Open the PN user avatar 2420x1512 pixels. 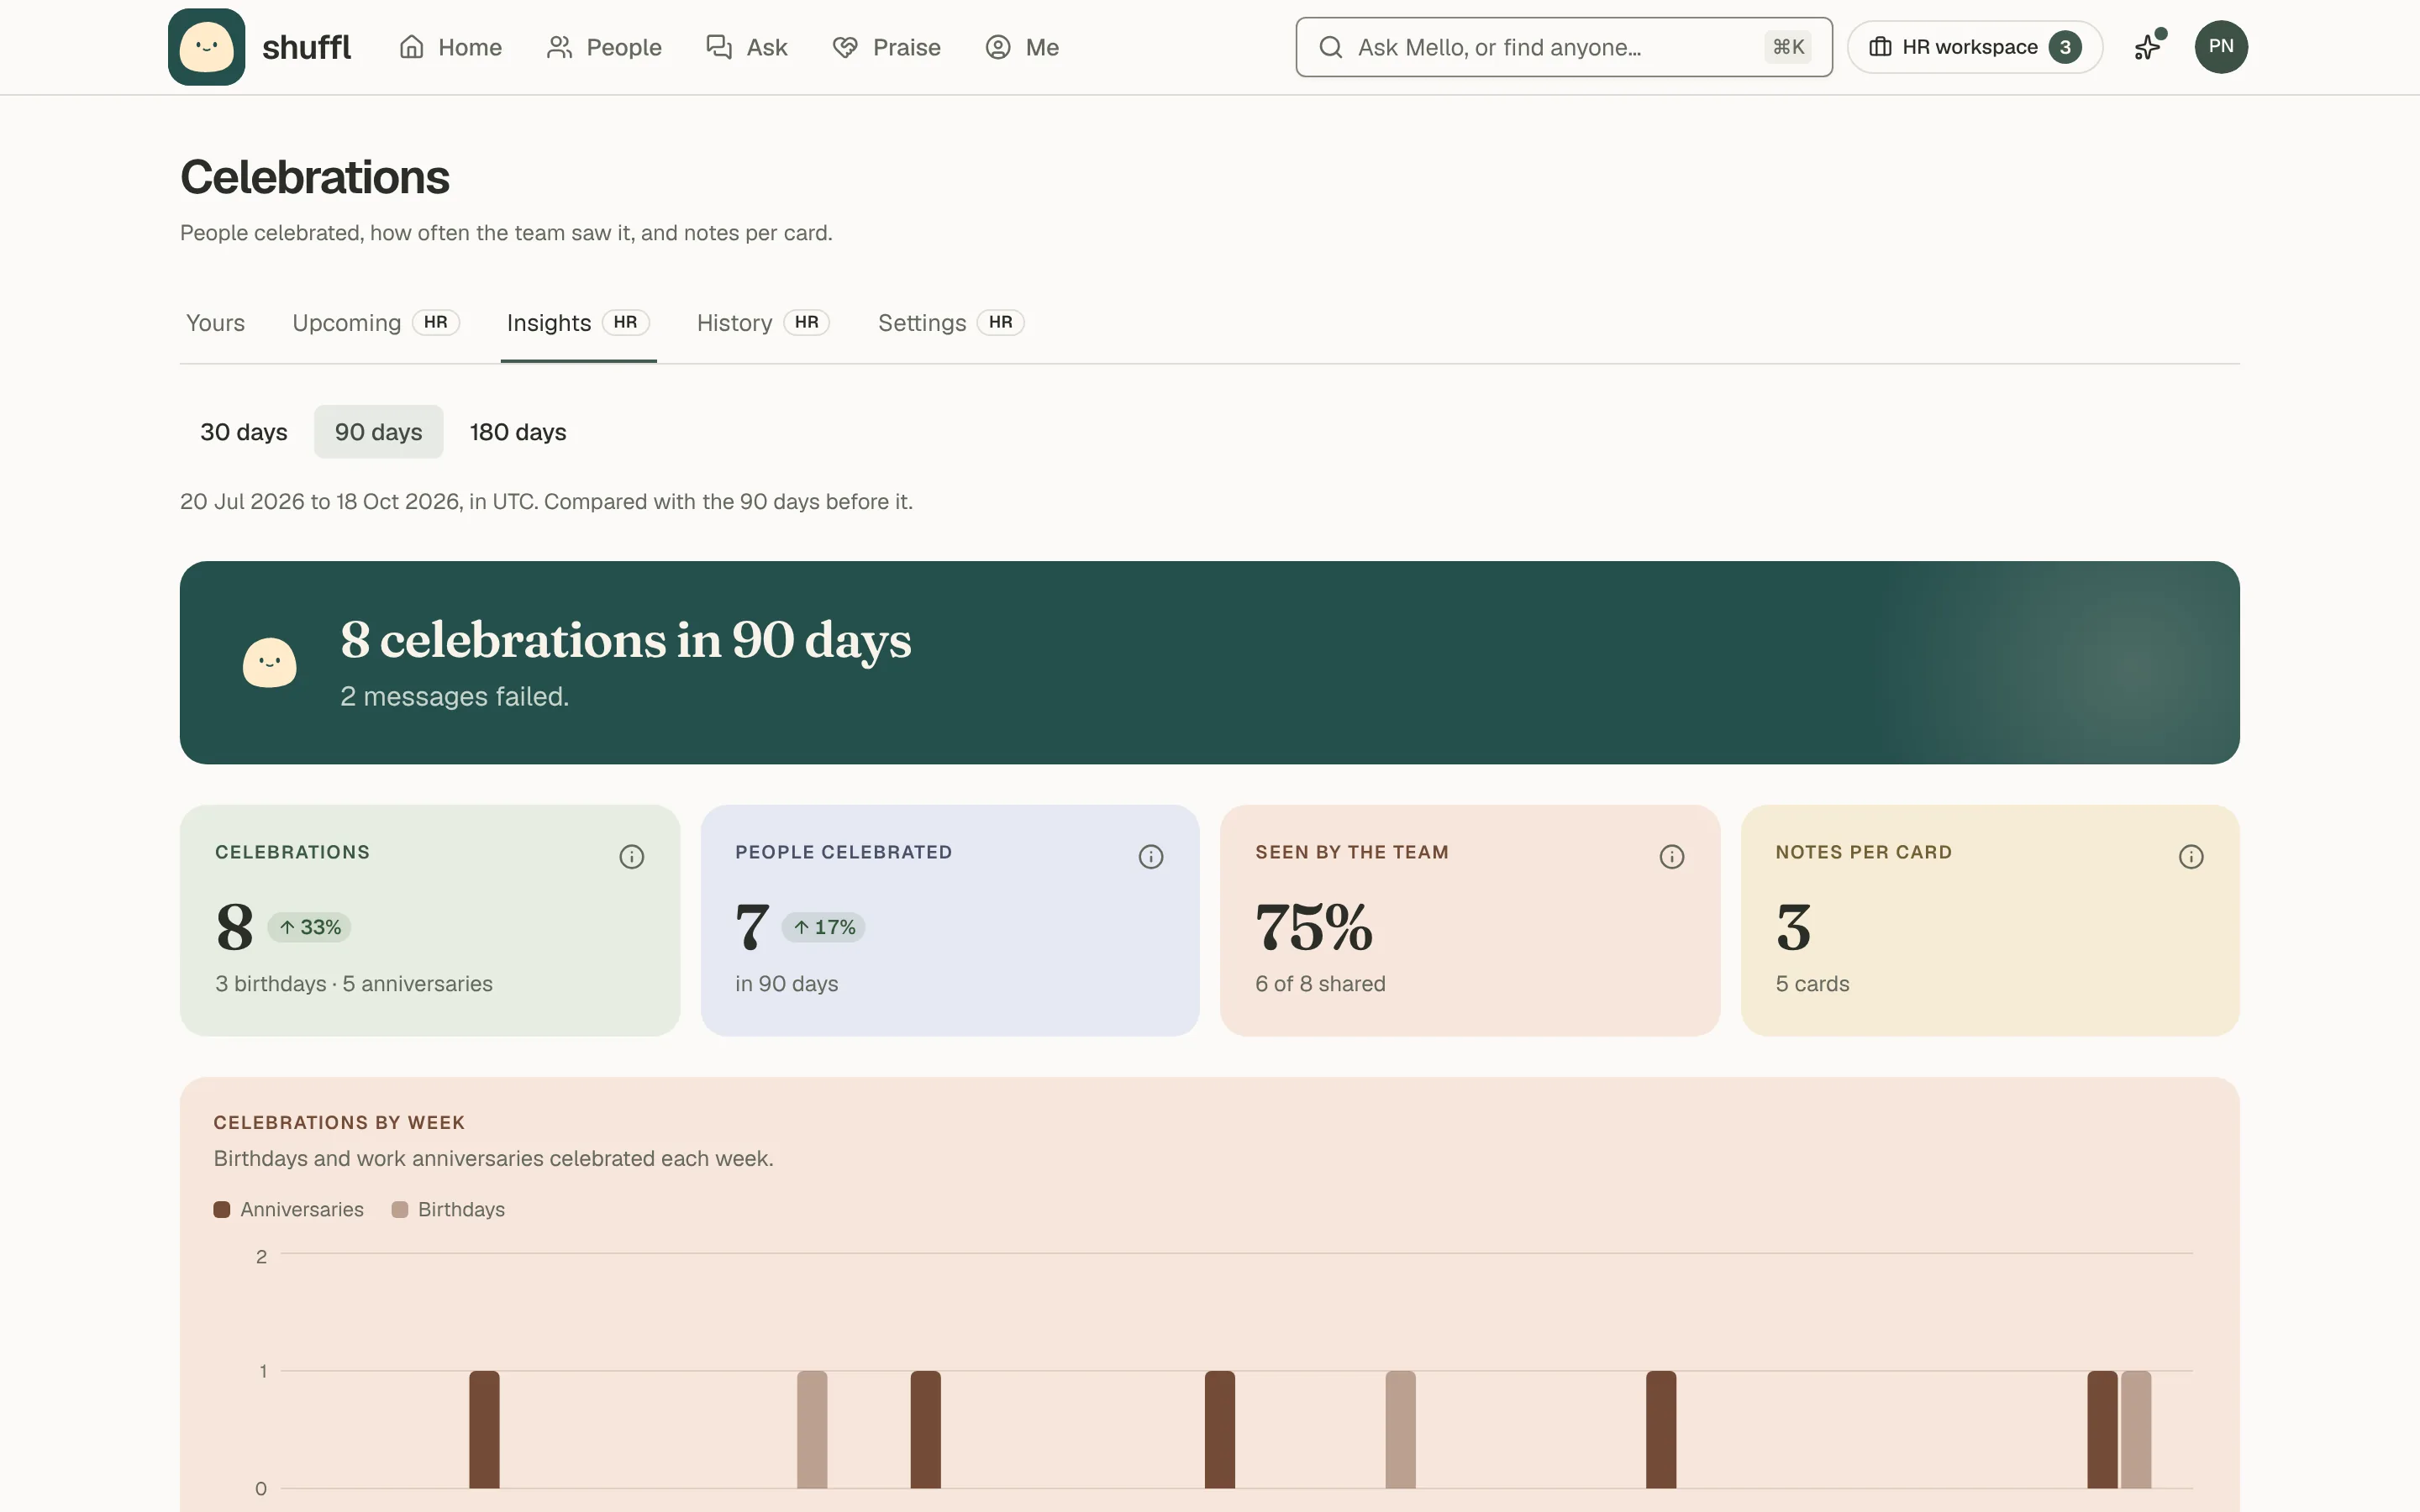pos(2221,47)
